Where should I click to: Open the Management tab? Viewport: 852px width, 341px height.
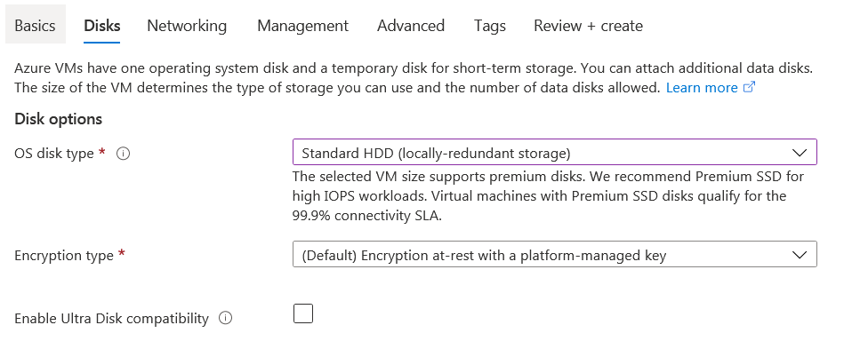302,26
